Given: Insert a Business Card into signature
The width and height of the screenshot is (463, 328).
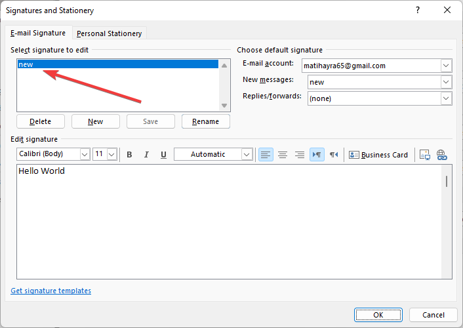Looking at the screenshot, I should [378, 155].
